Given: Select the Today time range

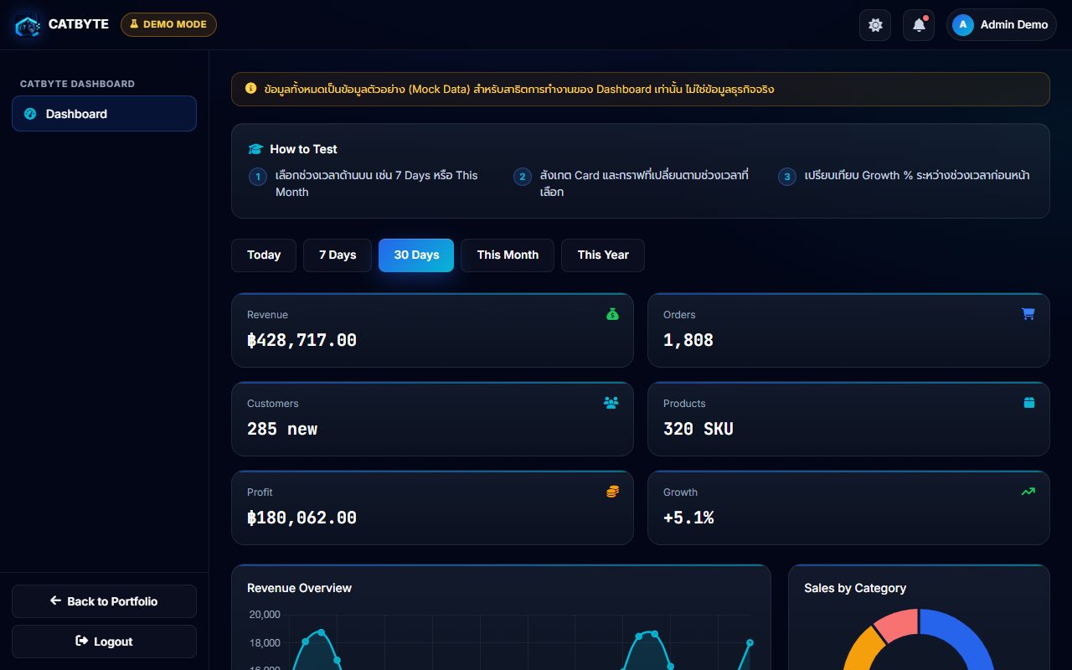Looking at the screenshot, I should point(264,255).
